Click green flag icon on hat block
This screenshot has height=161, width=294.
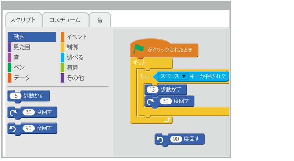[139, 49]
